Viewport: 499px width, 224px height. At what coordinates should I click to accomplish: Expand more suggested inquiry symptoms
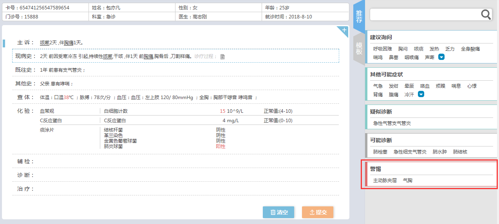click(441, 57)
